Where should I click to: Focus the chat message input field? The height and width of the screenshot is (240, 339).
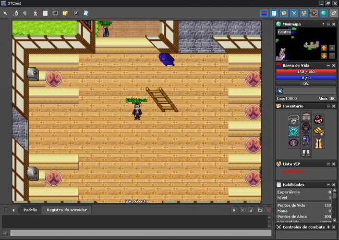pos(141,233)
